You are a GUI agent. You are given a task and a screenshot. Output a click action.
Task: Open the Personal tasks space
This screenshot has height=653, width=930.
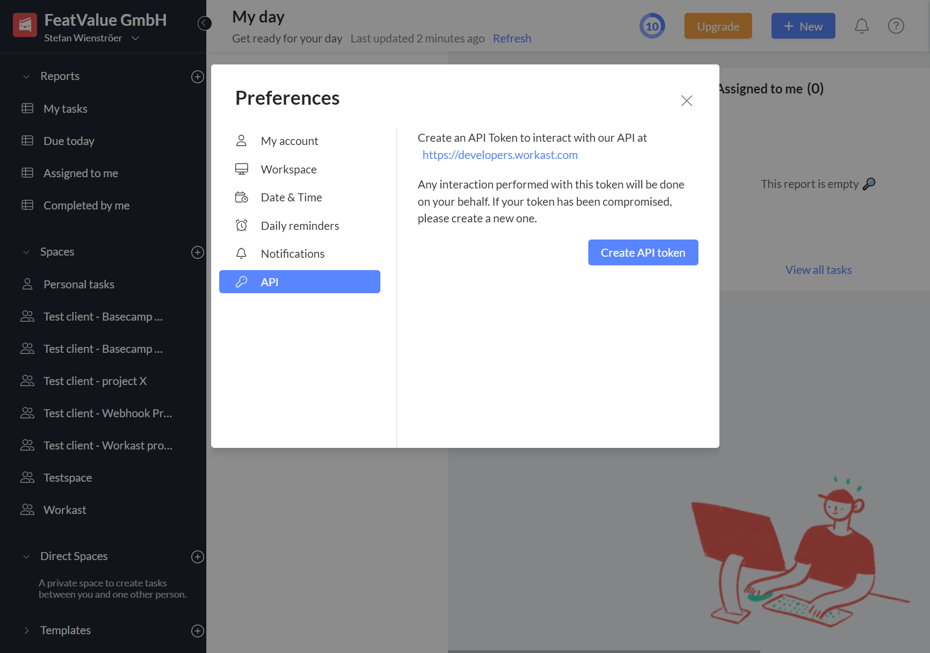[x=78, y=284]
